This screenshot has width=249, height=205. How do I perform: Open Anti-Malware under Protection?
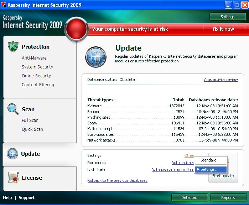click(34, 58)
